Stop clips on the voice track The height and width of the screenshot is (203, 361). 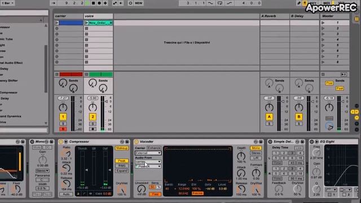86,74
